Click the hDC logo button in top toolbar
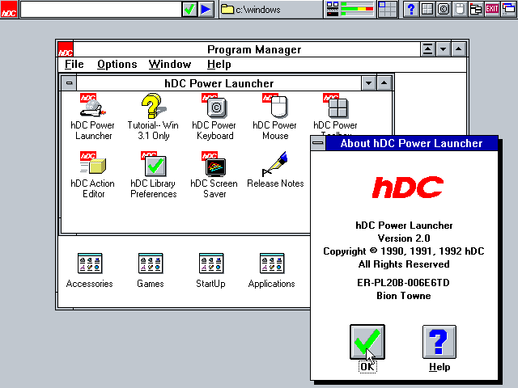This screenshot has width=518, height=388. pyautogui.click(x=9, y=9)
